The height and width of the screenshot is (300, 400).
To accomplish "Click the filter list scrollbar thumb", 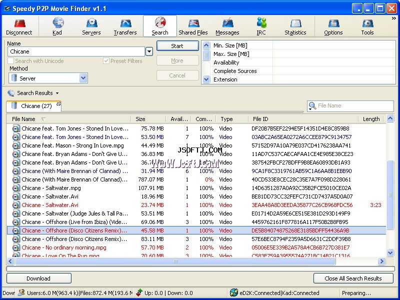I will click(206, 55).
